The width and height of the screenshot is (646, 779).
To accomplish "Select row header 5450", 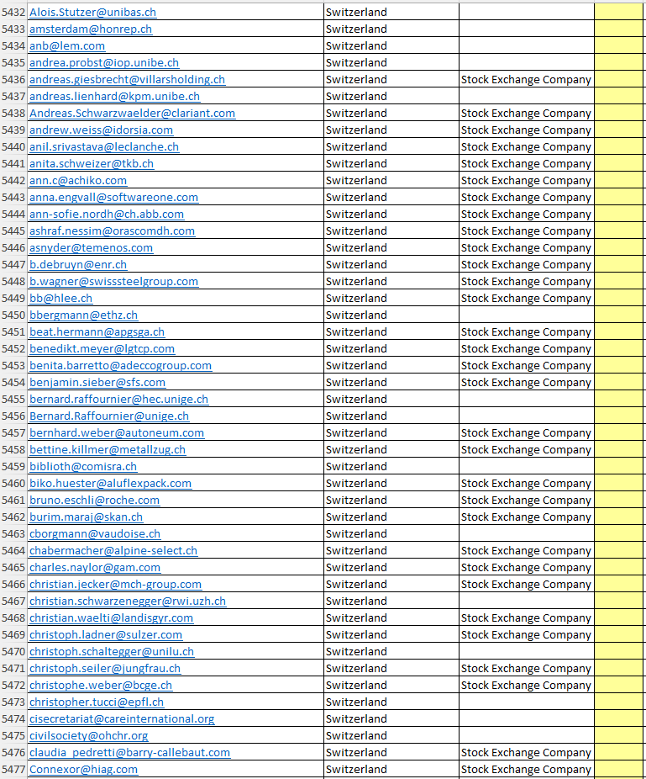I will pyautogui.click(x=13, y=315).
